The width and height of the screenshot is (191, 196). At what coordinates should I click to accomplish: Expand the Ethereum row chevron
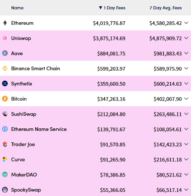(186, 23)
